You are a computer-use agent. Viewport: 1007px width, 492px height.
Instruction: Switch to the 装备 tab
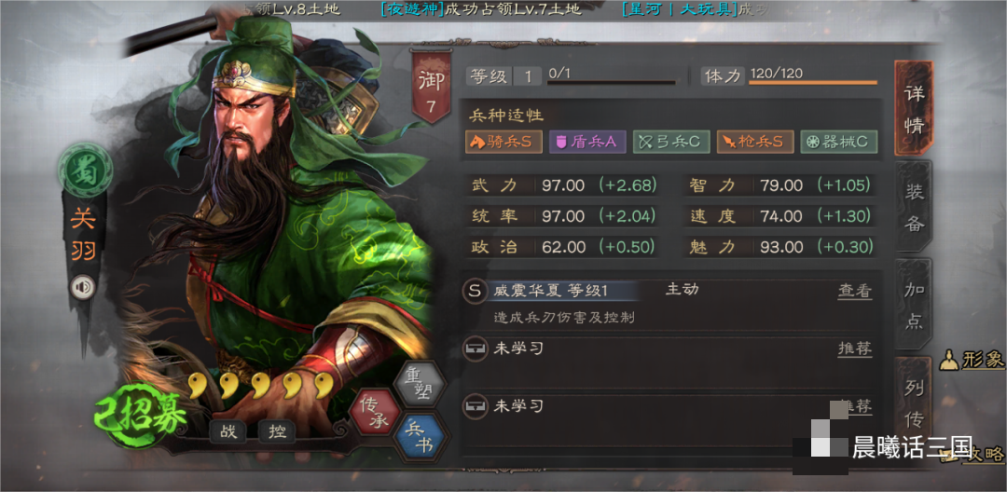tap(913, 206)
